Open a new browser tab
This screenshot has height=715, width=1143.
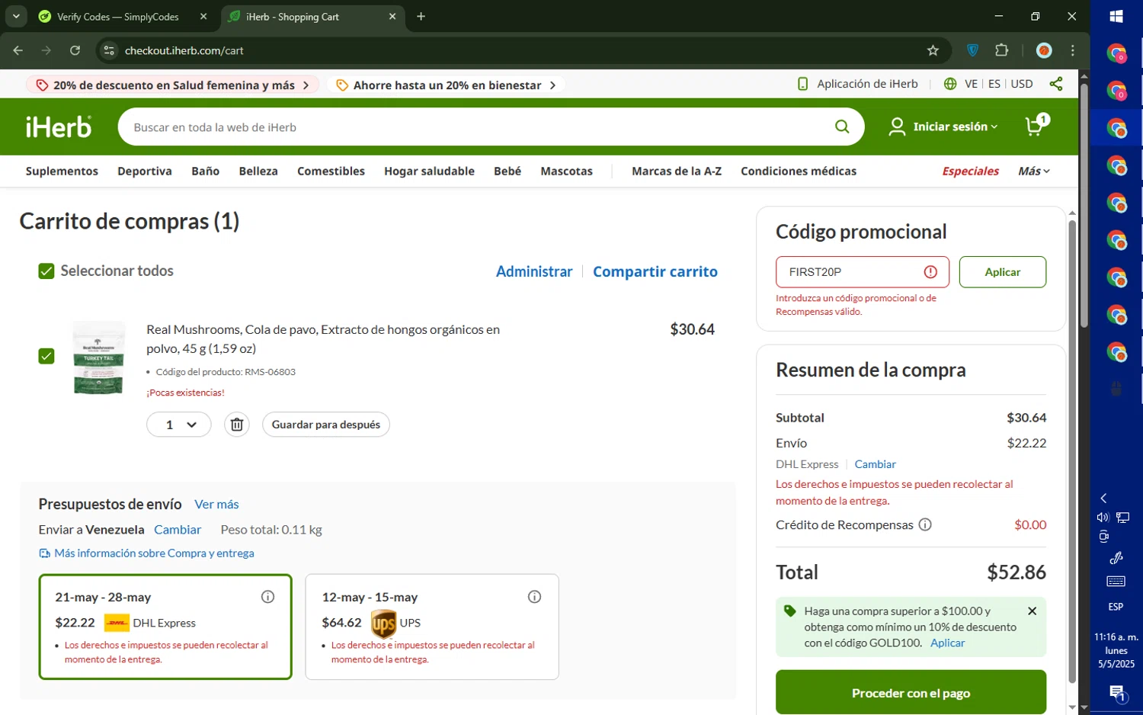point(421,16)
